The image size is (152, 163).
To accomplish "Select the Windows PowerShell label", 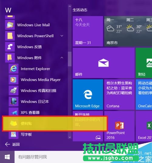I will tap(35, 36).
